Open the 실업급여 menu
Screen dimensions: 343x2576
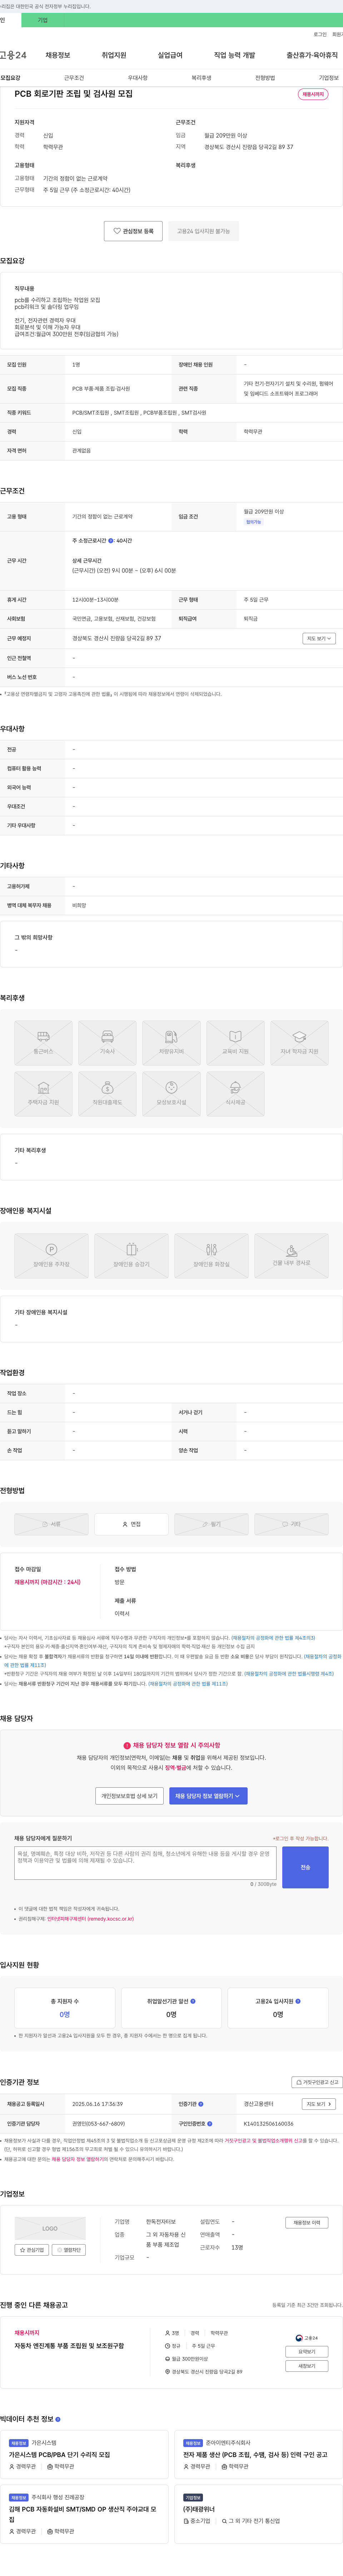tap(170, 55)
